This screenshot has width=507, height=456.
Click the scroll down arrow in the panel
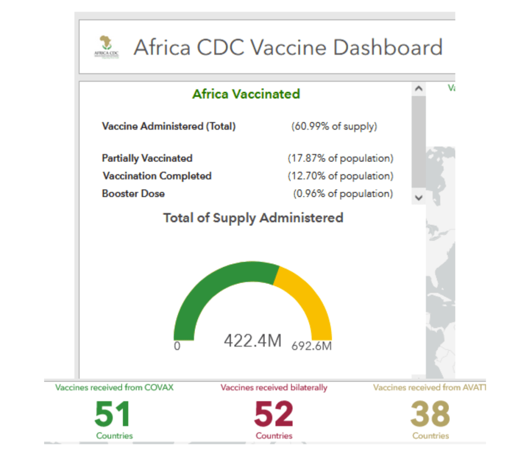pos(418,197)
